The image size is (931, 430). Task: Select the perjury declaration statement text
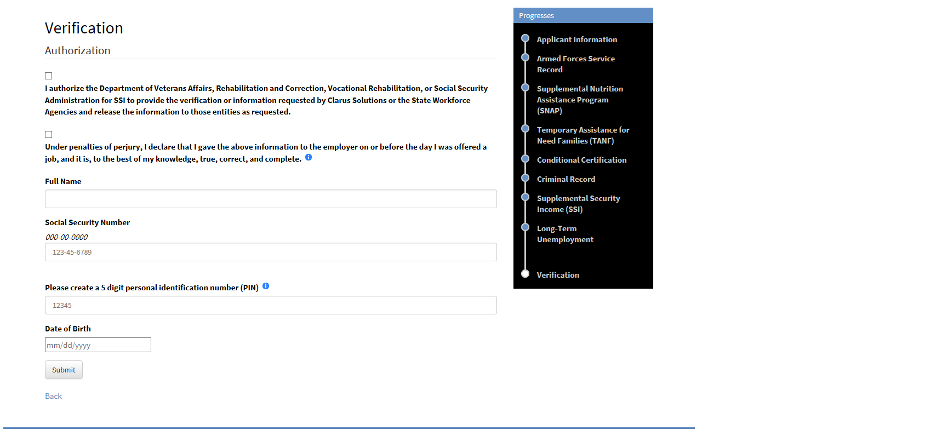click(266, 153)
